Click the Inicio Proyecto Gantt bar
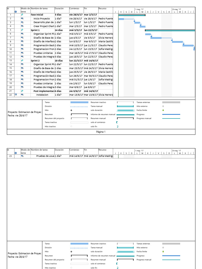 click(x=121, y=19)
